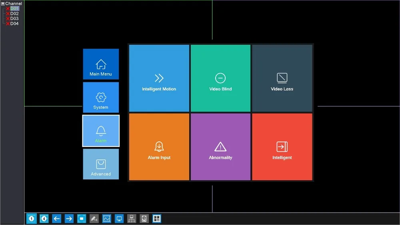Switch to single-channel view layout
Image resolution: width=400 pixels, height=225 pixels.
pos(31,219)
